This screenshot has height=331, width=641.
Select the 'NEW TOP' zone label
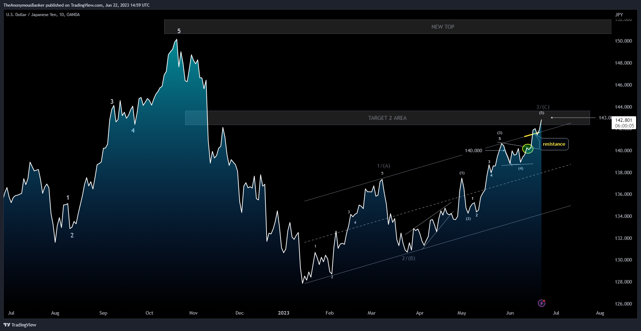(443, 27)
